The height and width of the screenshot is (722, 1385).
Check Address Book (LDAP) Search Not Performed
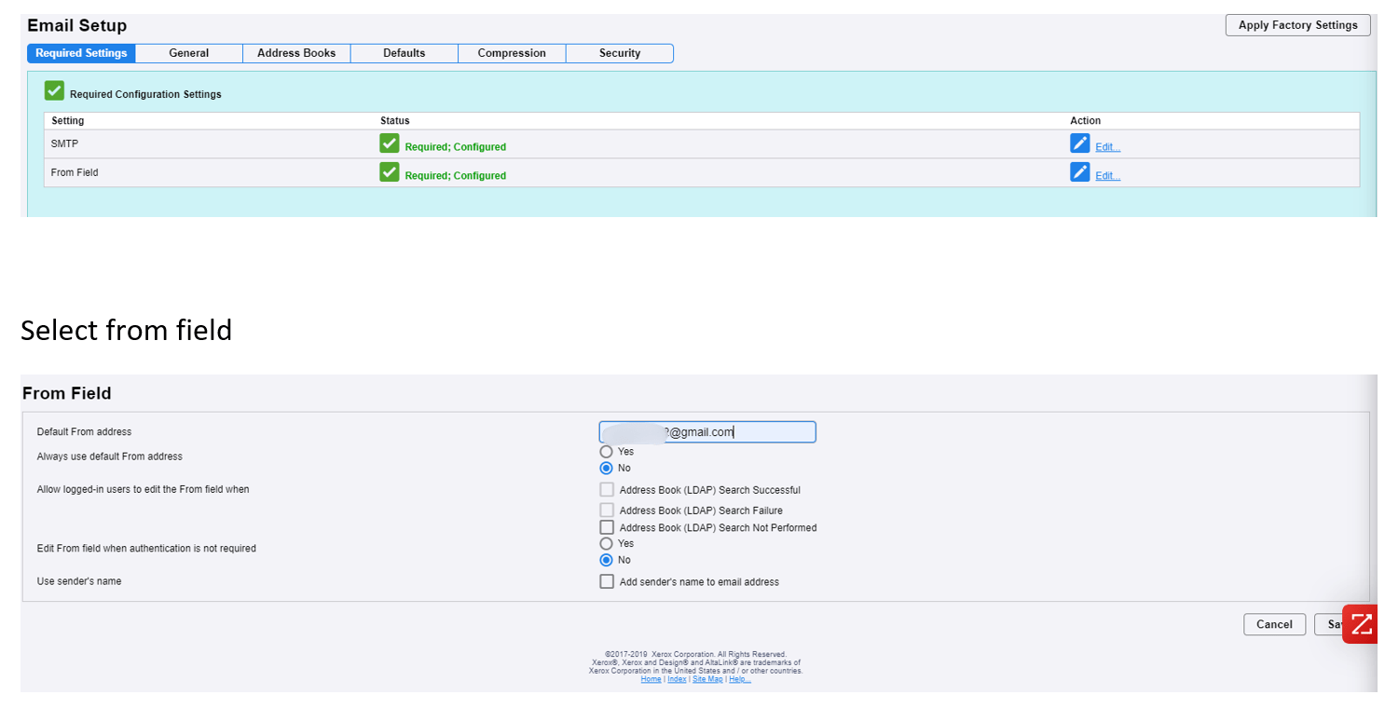tap(607, 527)
